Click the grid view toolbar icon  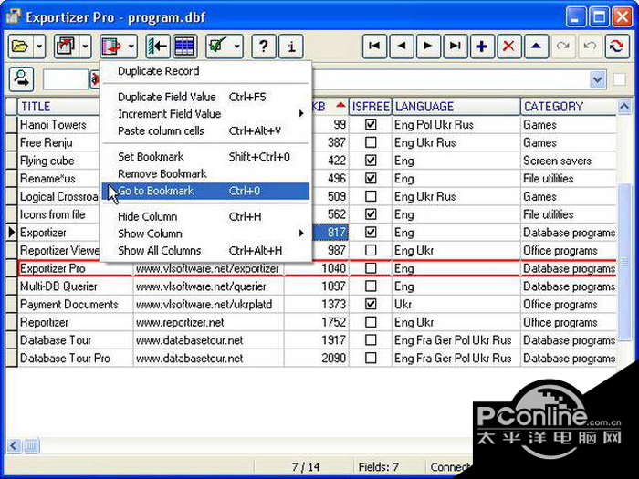(x=184, y=46)
